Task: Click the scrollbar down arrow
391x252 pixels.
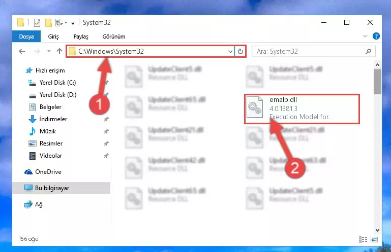Action: [x=378, y=230]
